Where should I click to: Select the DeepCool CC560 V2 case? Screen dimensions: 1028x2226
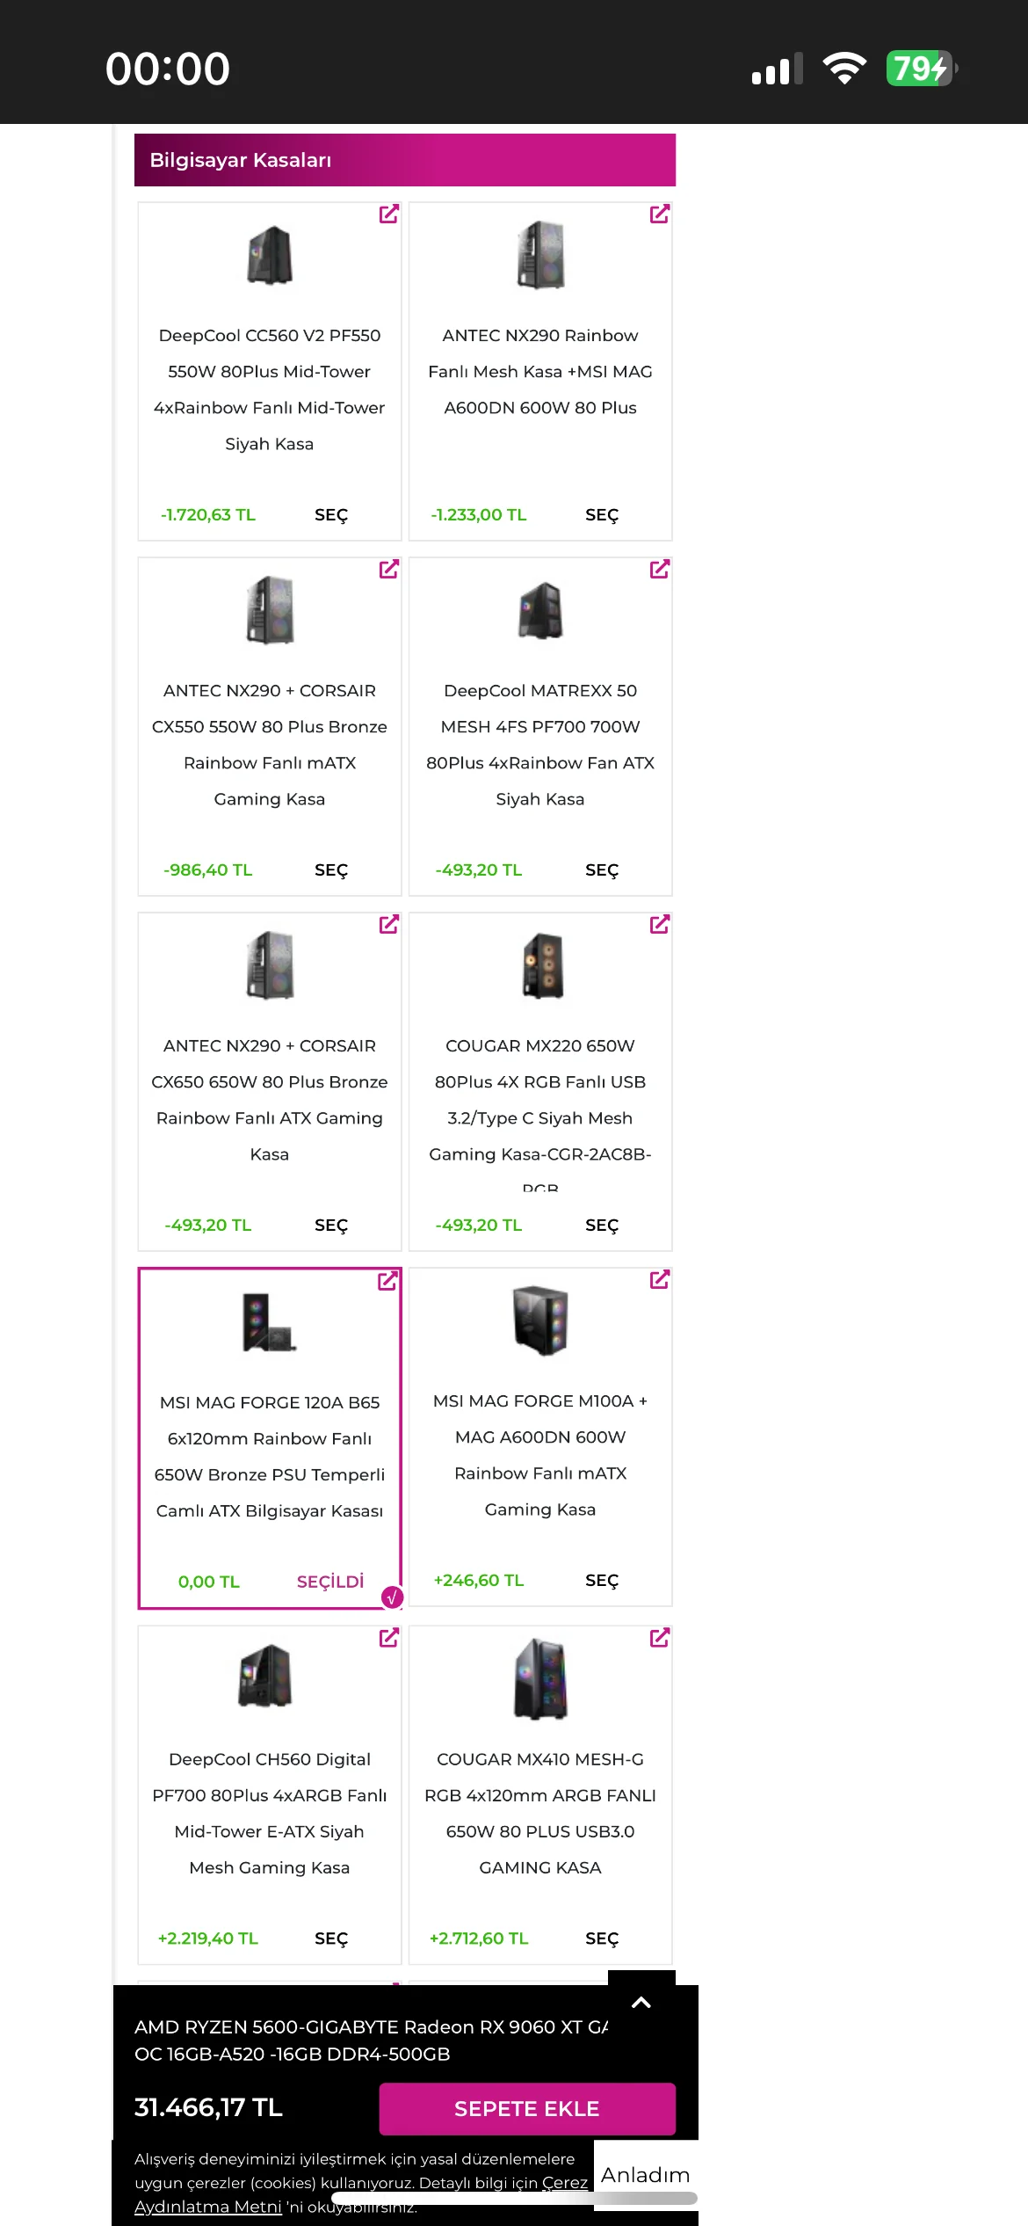tap(331, 515)
